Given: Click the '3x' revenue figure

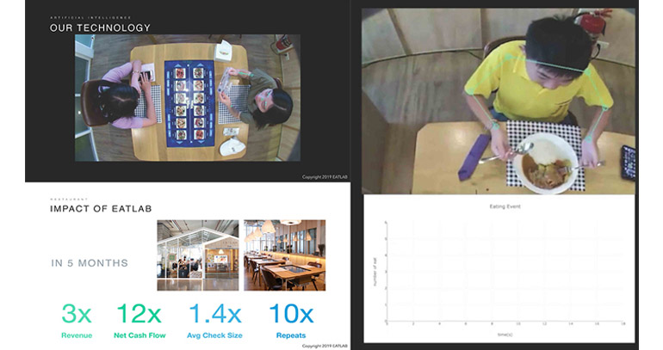Looking at the screenshot, I should [77, 314].
